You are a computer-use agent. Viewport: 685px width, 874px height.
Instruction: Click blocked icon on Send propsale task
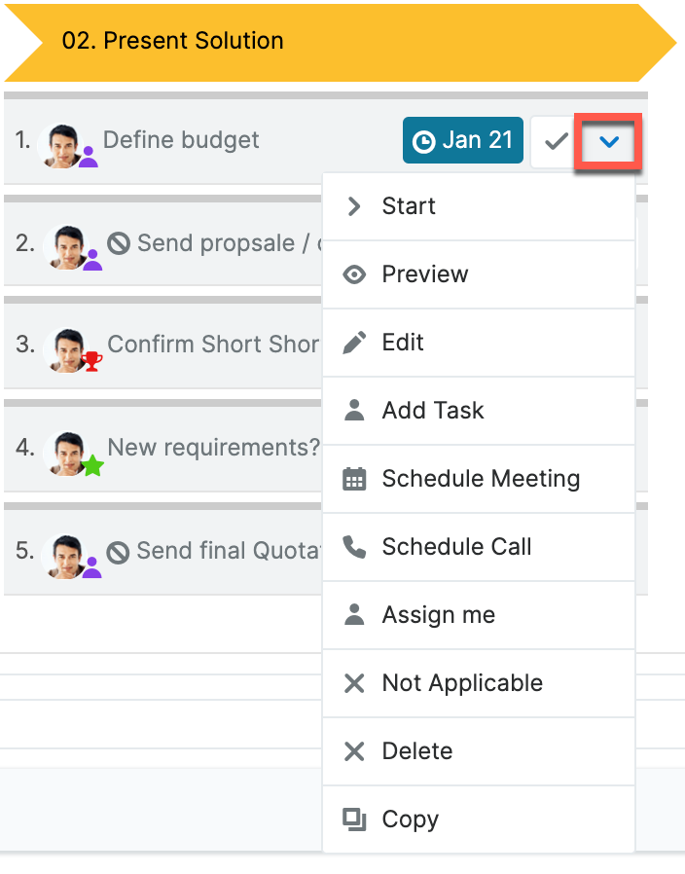click(x=119, y=243)
